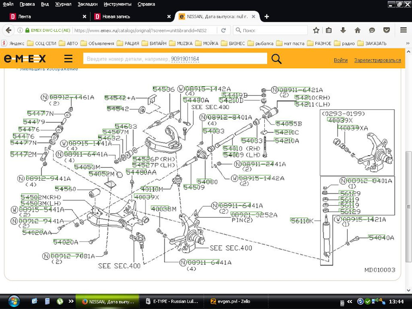Switch to E-TYPE taskbar window
412x309 pixels.
(x=172, y=301)
